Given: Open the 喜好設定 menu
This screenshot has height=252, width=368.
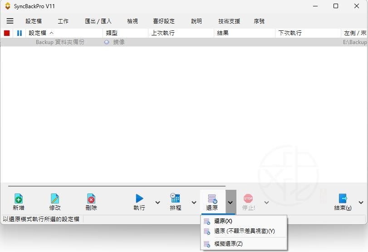Looking at the screenshot, I should pyautogui.click(x=163, y=21).
